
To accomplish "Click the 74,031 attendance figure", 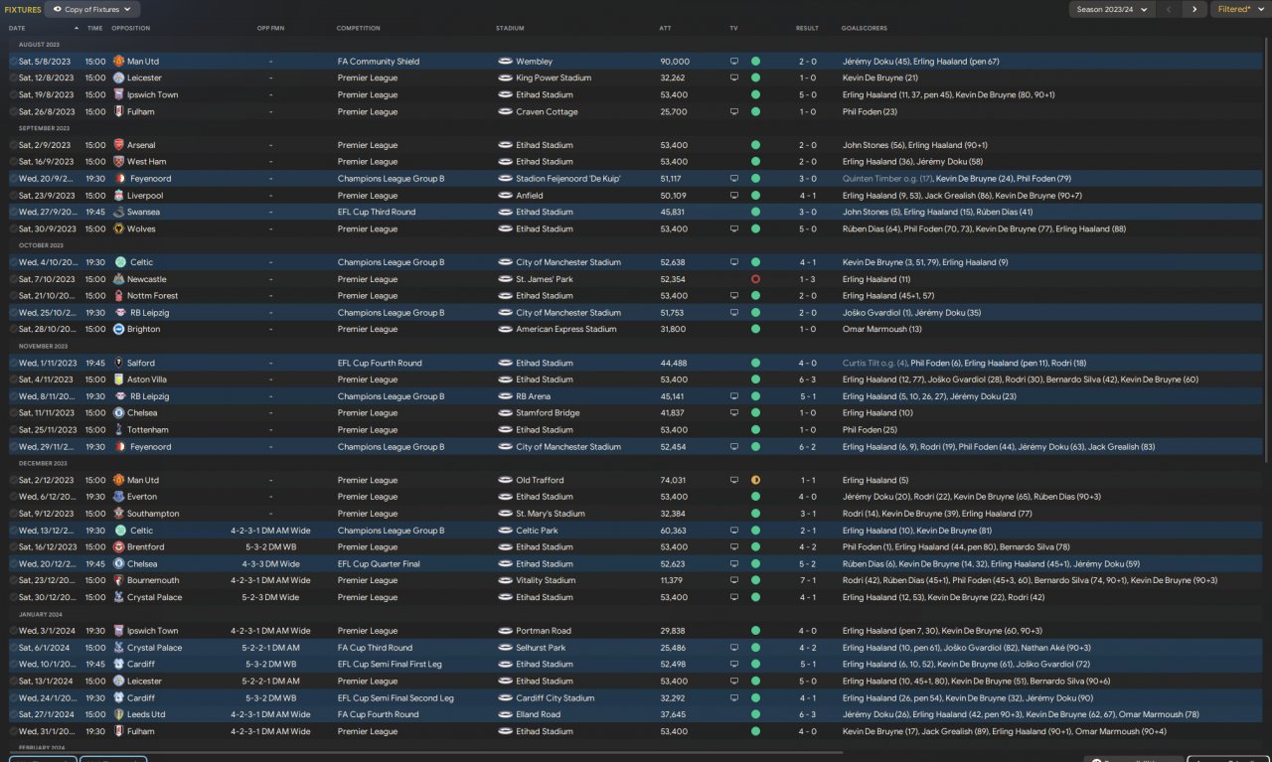I will click(x=673, y=480).
